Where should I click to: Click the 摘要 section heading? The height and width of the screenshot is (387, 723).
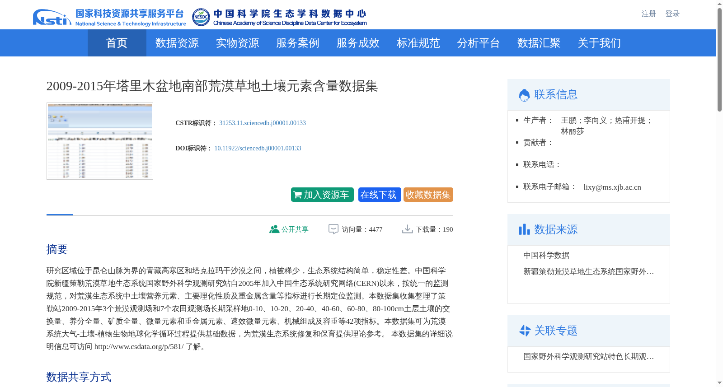57,249
